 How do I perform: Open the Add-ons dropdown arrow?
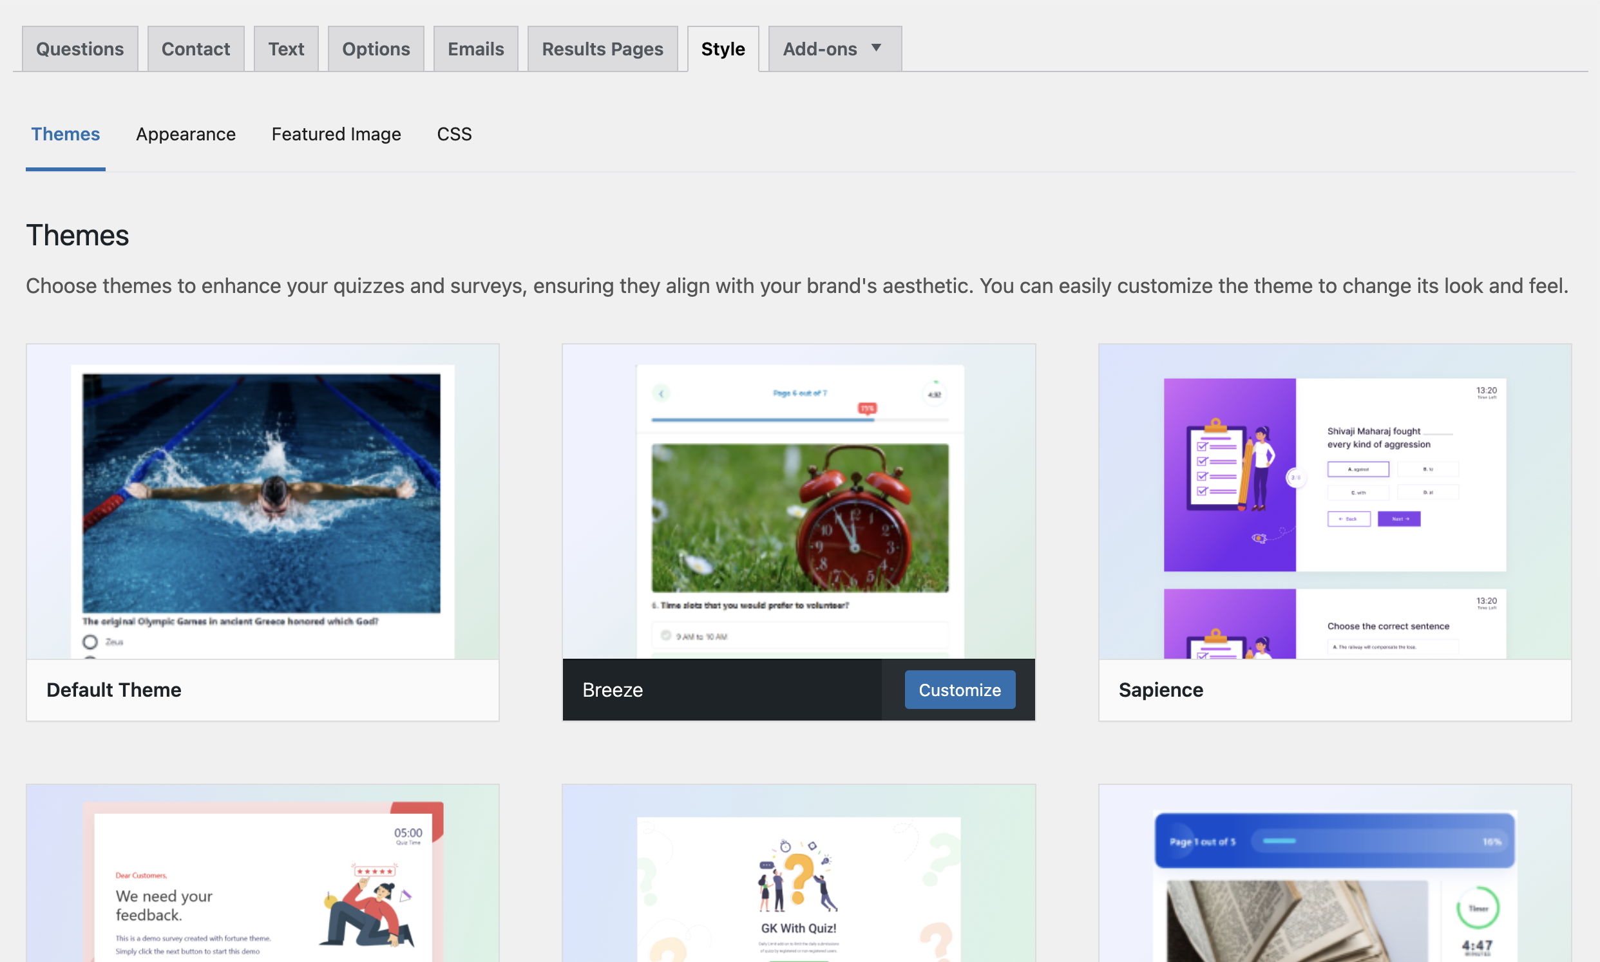[876, 48]
